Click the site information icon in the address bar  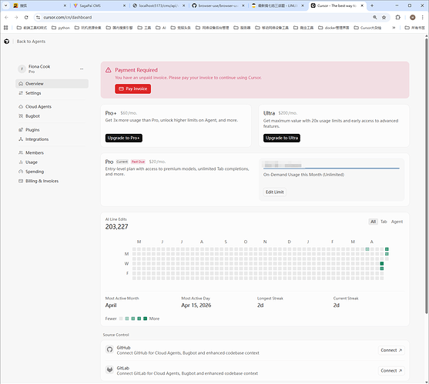point(38,17)
